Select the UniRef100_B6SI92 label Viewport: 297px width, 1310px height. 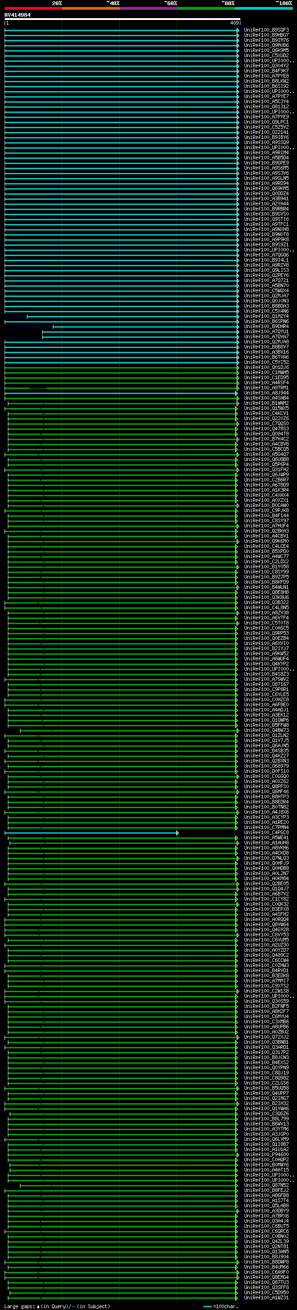pyautogui.click(x=266, y=86)
